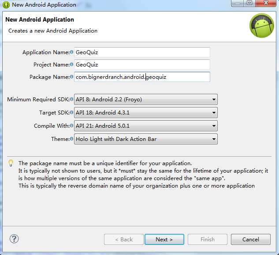Click the disabled < Back button
Image resolution: width=279 pixels, height=255 pixels.
pyautogui.click(x=124, y=239)
